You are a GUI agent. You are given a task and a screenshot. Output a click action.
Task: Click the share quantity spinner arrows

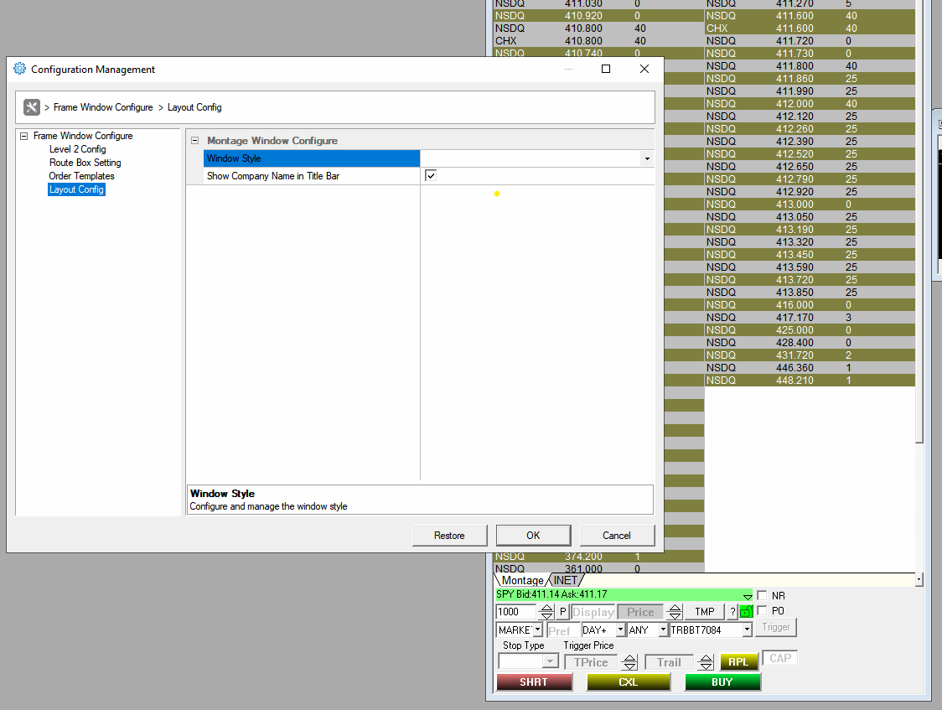pyautogui.click(x=546, y=611)
